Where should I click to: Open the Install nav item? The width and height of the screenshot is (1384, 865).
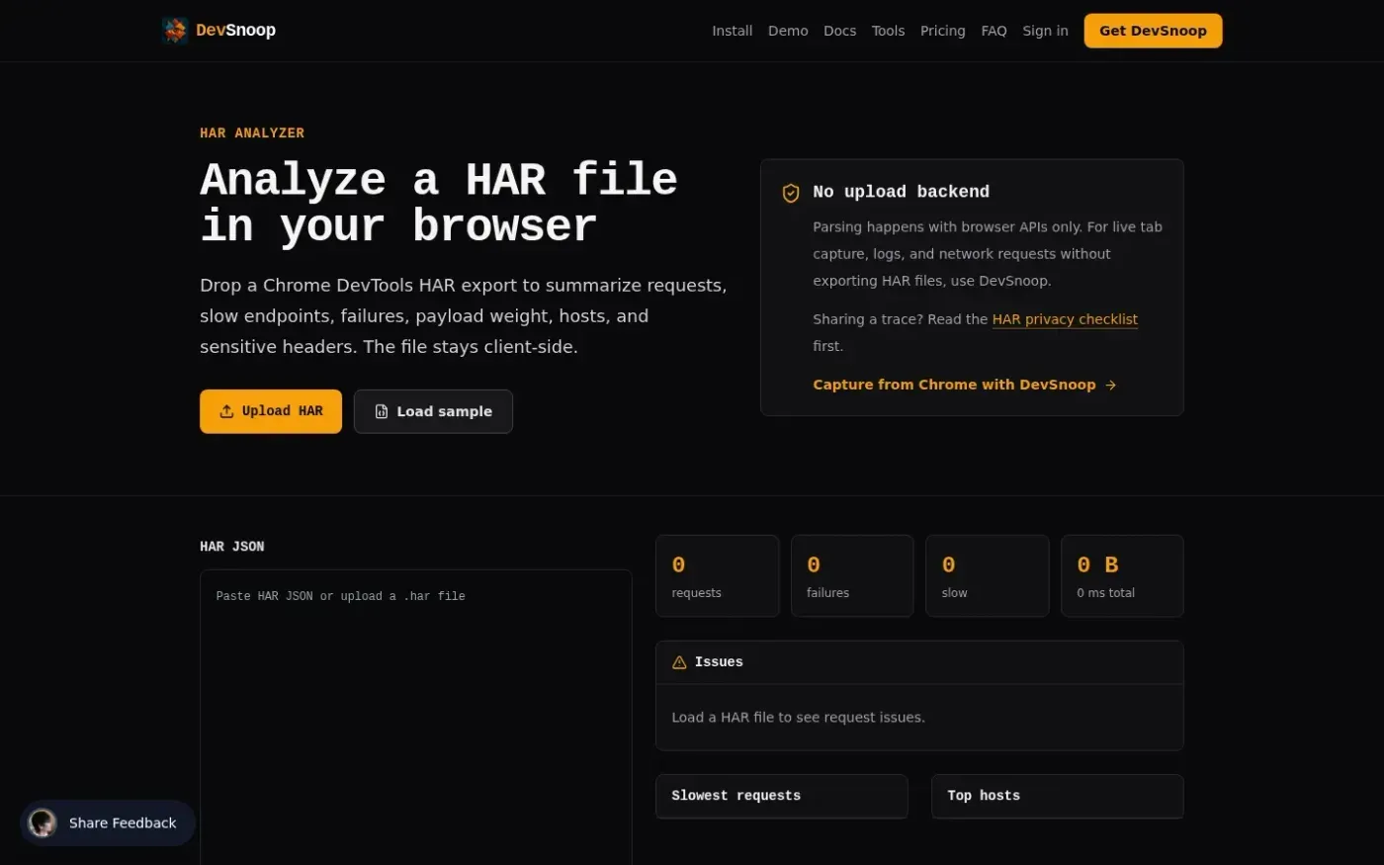733,31
